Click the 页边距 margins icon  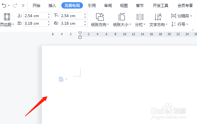[x=7, y=17]
